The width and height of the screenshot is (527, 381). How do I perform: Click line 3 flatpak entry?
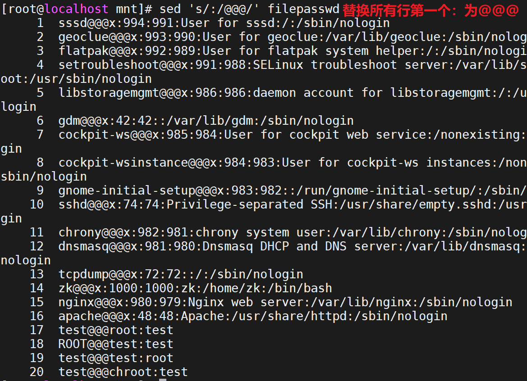293,51
